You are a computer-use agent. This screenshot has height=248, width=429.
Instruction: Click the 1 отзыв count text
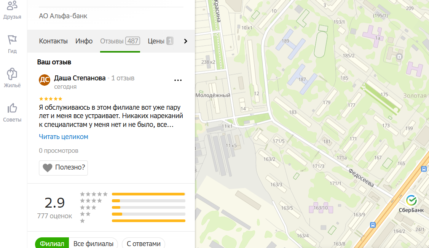[123, 78]
